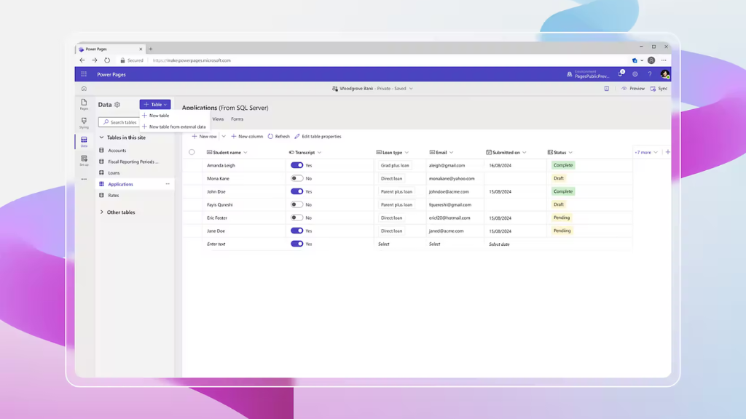Open a new browser tab
Image resolution: width=746 pixels, height=419 pixels.
pyautogui.click(x=150, y=49)
